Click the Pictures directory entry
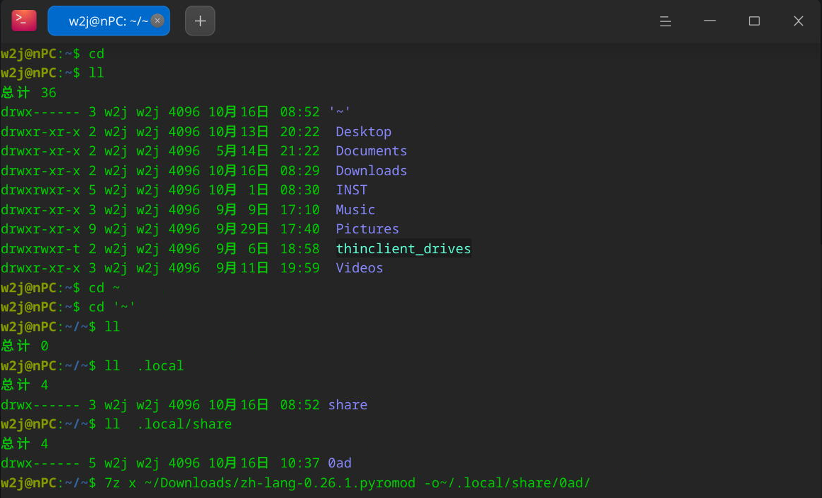Screen dimensions: 822x498 [367, 229]
